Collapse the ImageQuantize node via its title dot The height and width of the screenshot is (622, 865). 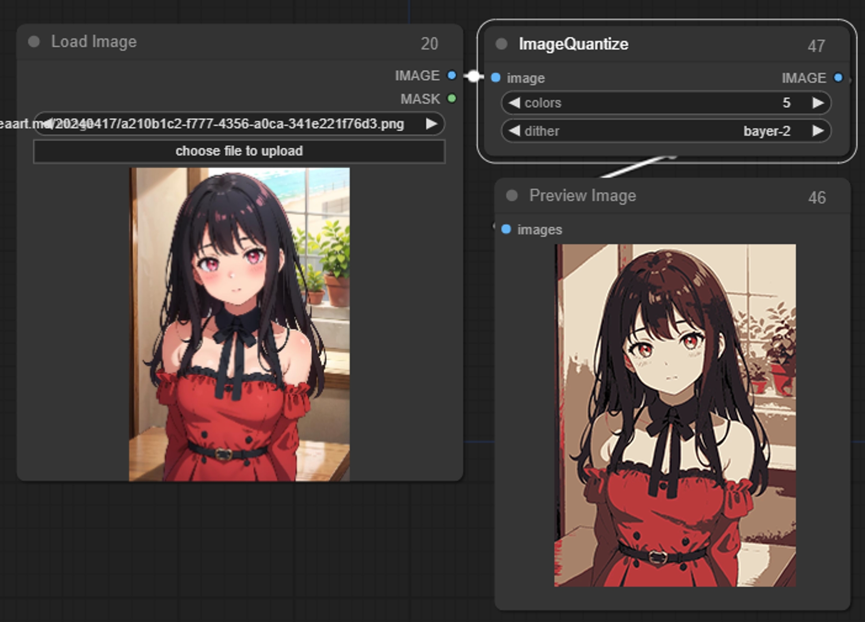[501, 44]
